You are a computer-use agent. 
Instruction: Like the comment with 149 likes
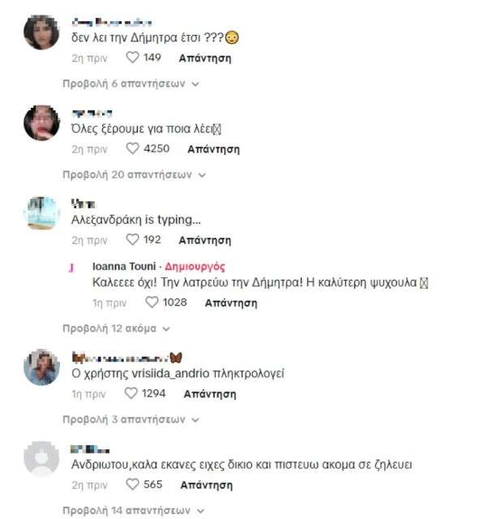pyautogui.click(x=132, y=58)
